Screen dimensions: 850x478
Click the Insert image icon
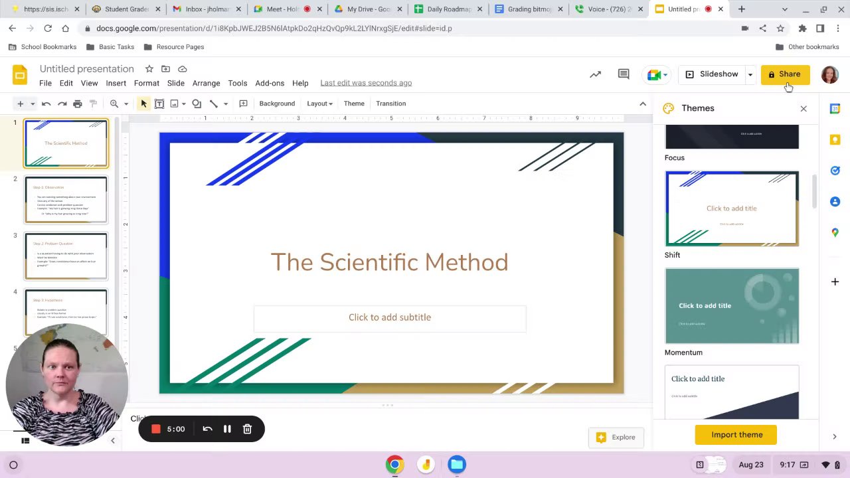tap(174, 104)
